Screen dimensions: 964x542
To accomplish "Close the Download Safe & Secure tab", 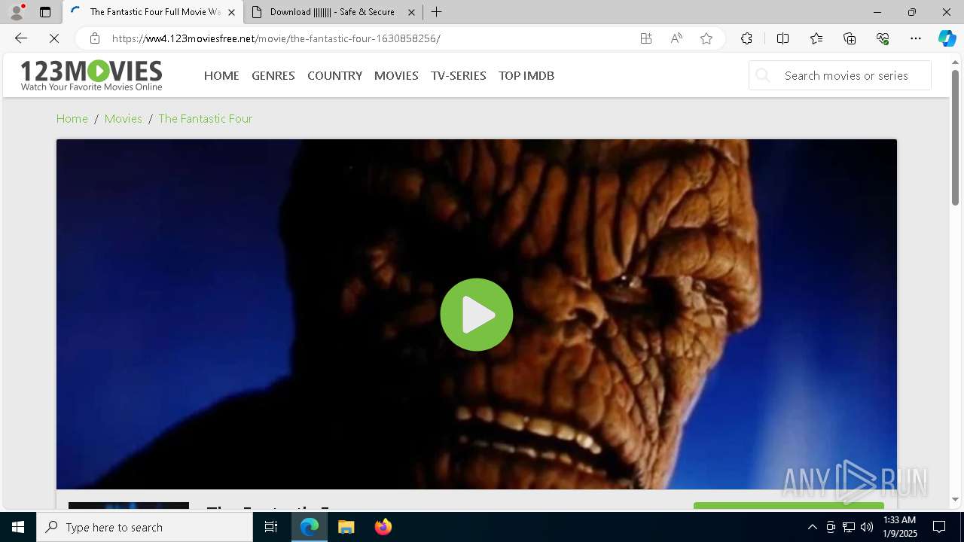I will [x=411, y=12].
